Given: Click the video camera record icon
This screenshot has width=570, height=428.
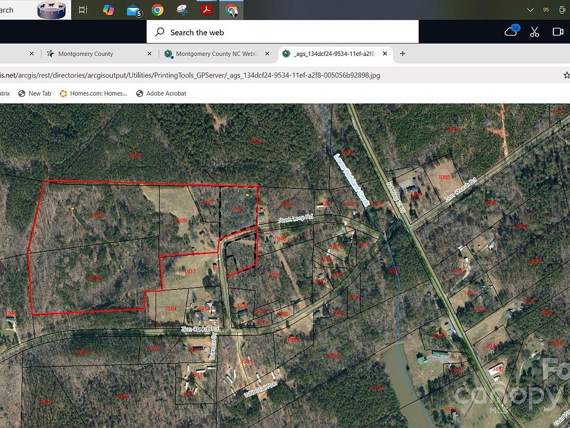Looking at the screenshot, I should [x=558, y=32].
